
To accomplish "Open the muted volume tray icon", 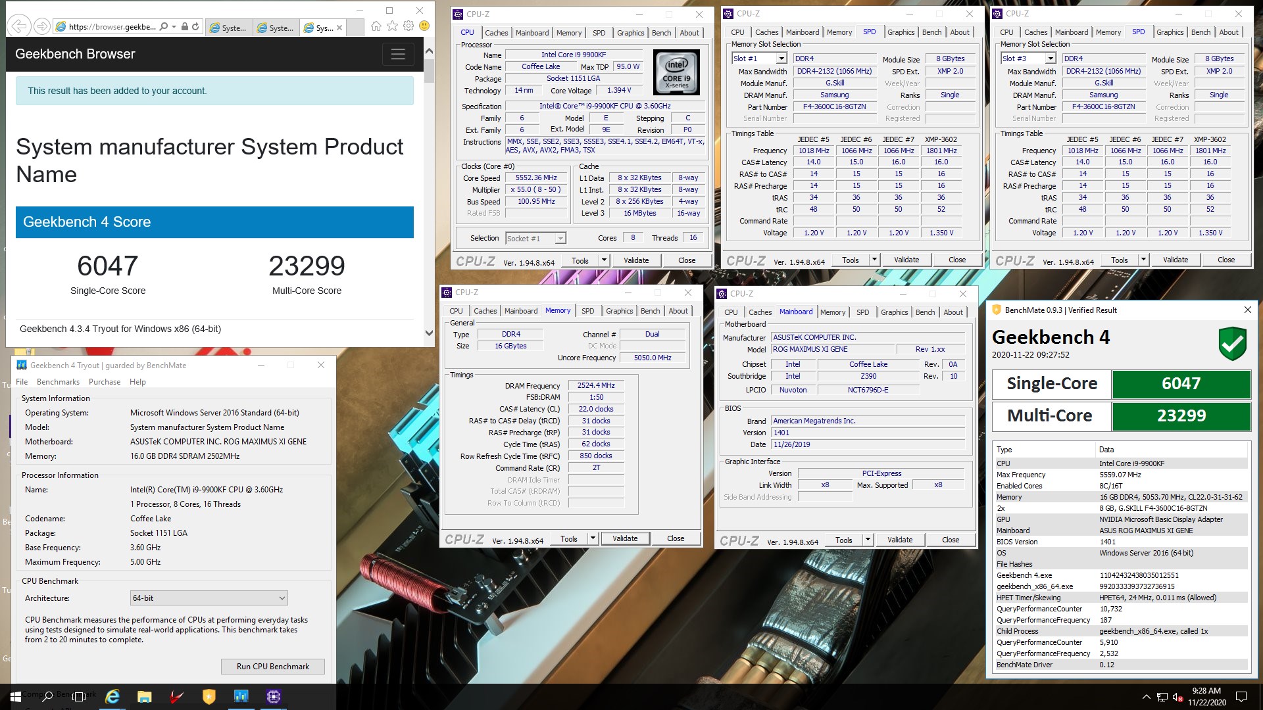I will 1178,697.
